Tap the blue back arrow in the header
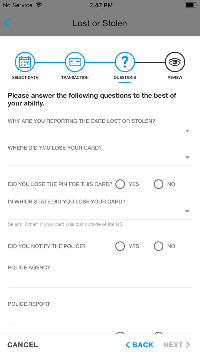Screen dimensions: 200x356 (x=7, y=23)
